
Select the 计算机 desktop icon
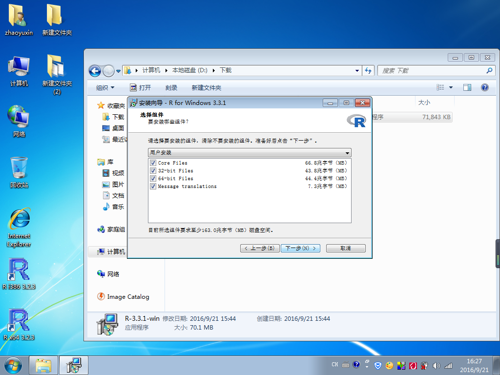tap(19, 71)
